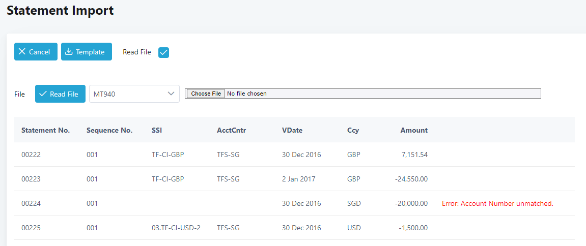The image size is (586, 246).
Task: Uncheck the Read File checkbox
Action: point(164,52)
